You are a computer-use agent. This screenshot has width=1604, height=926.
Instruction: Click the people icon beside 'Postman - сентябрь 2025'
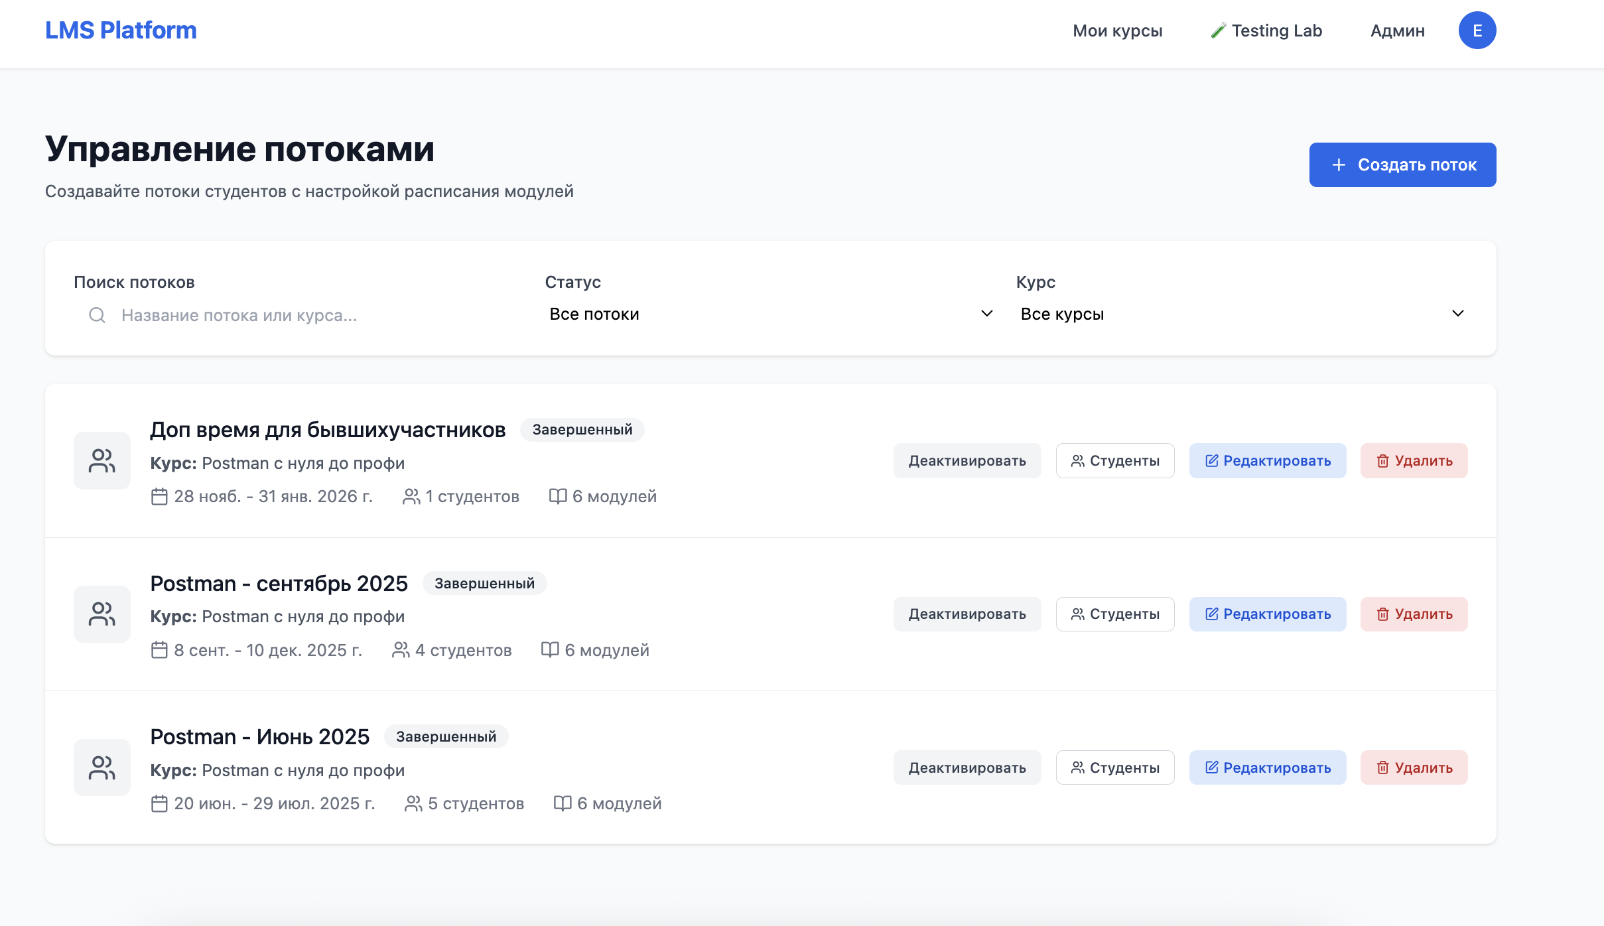coord(101,614)
